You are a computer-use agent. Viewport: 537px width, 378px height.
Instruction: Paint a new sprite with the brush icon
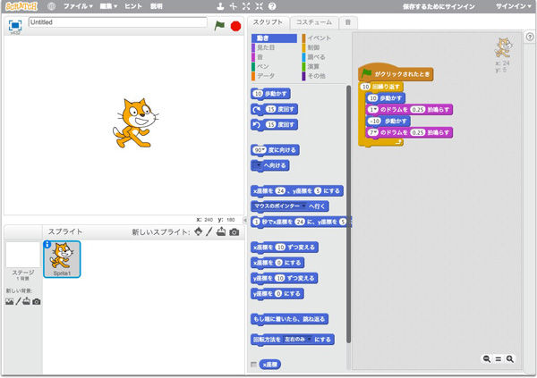209,231
